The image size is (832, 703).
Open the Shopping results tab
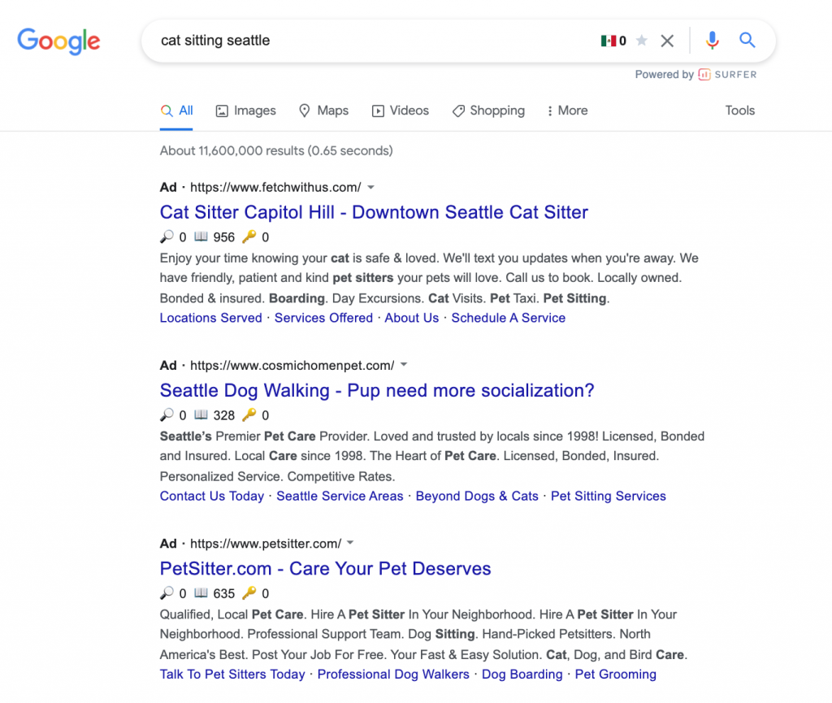[488, 111]
